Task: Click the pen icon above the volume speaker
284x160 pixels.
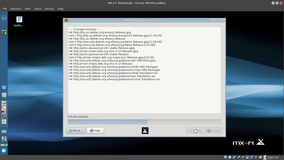Action: pyautogui.click(x=4, y=117)
